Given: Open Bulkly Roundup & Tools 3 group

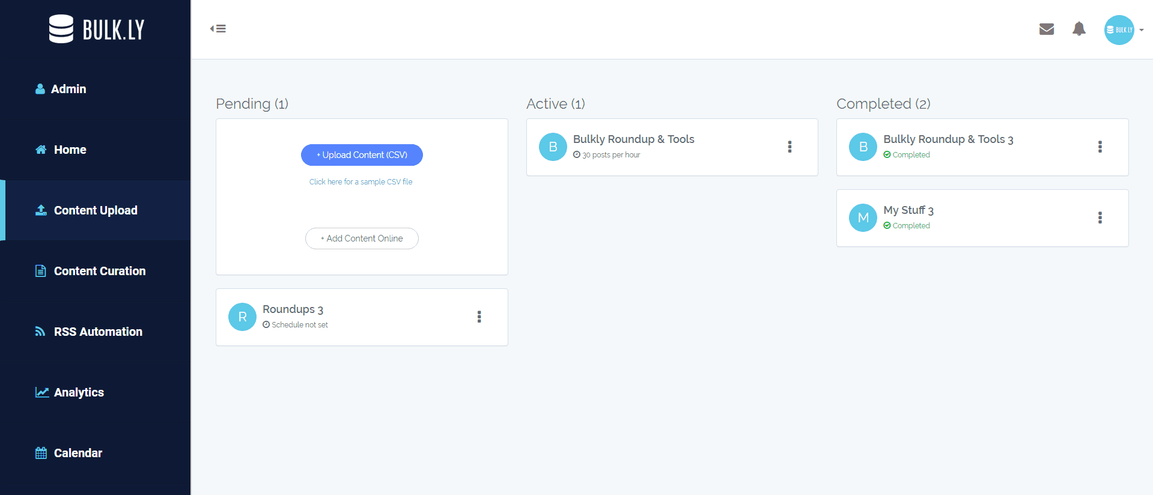Looking at the screenshot, I should pos(948,139).
